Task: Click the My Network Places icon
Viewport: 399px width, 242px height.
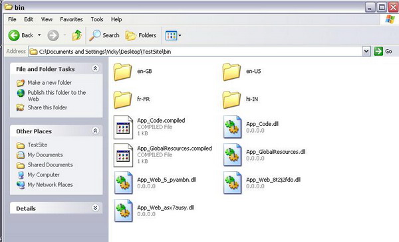Action: coord(21,185)
